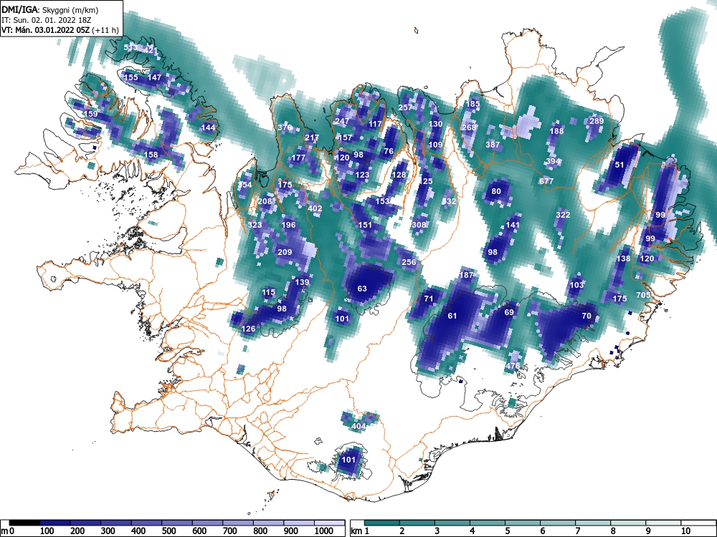Click the visibility value 188

(556, 131)
